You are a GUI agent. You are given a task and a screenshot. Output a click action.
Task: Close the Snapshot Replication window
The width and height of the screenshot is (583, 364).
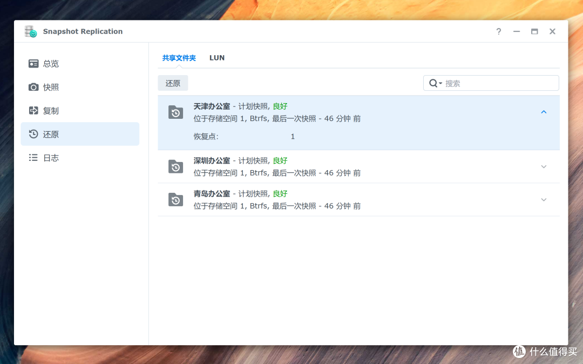pyautogui.click(x=553, y=32)
